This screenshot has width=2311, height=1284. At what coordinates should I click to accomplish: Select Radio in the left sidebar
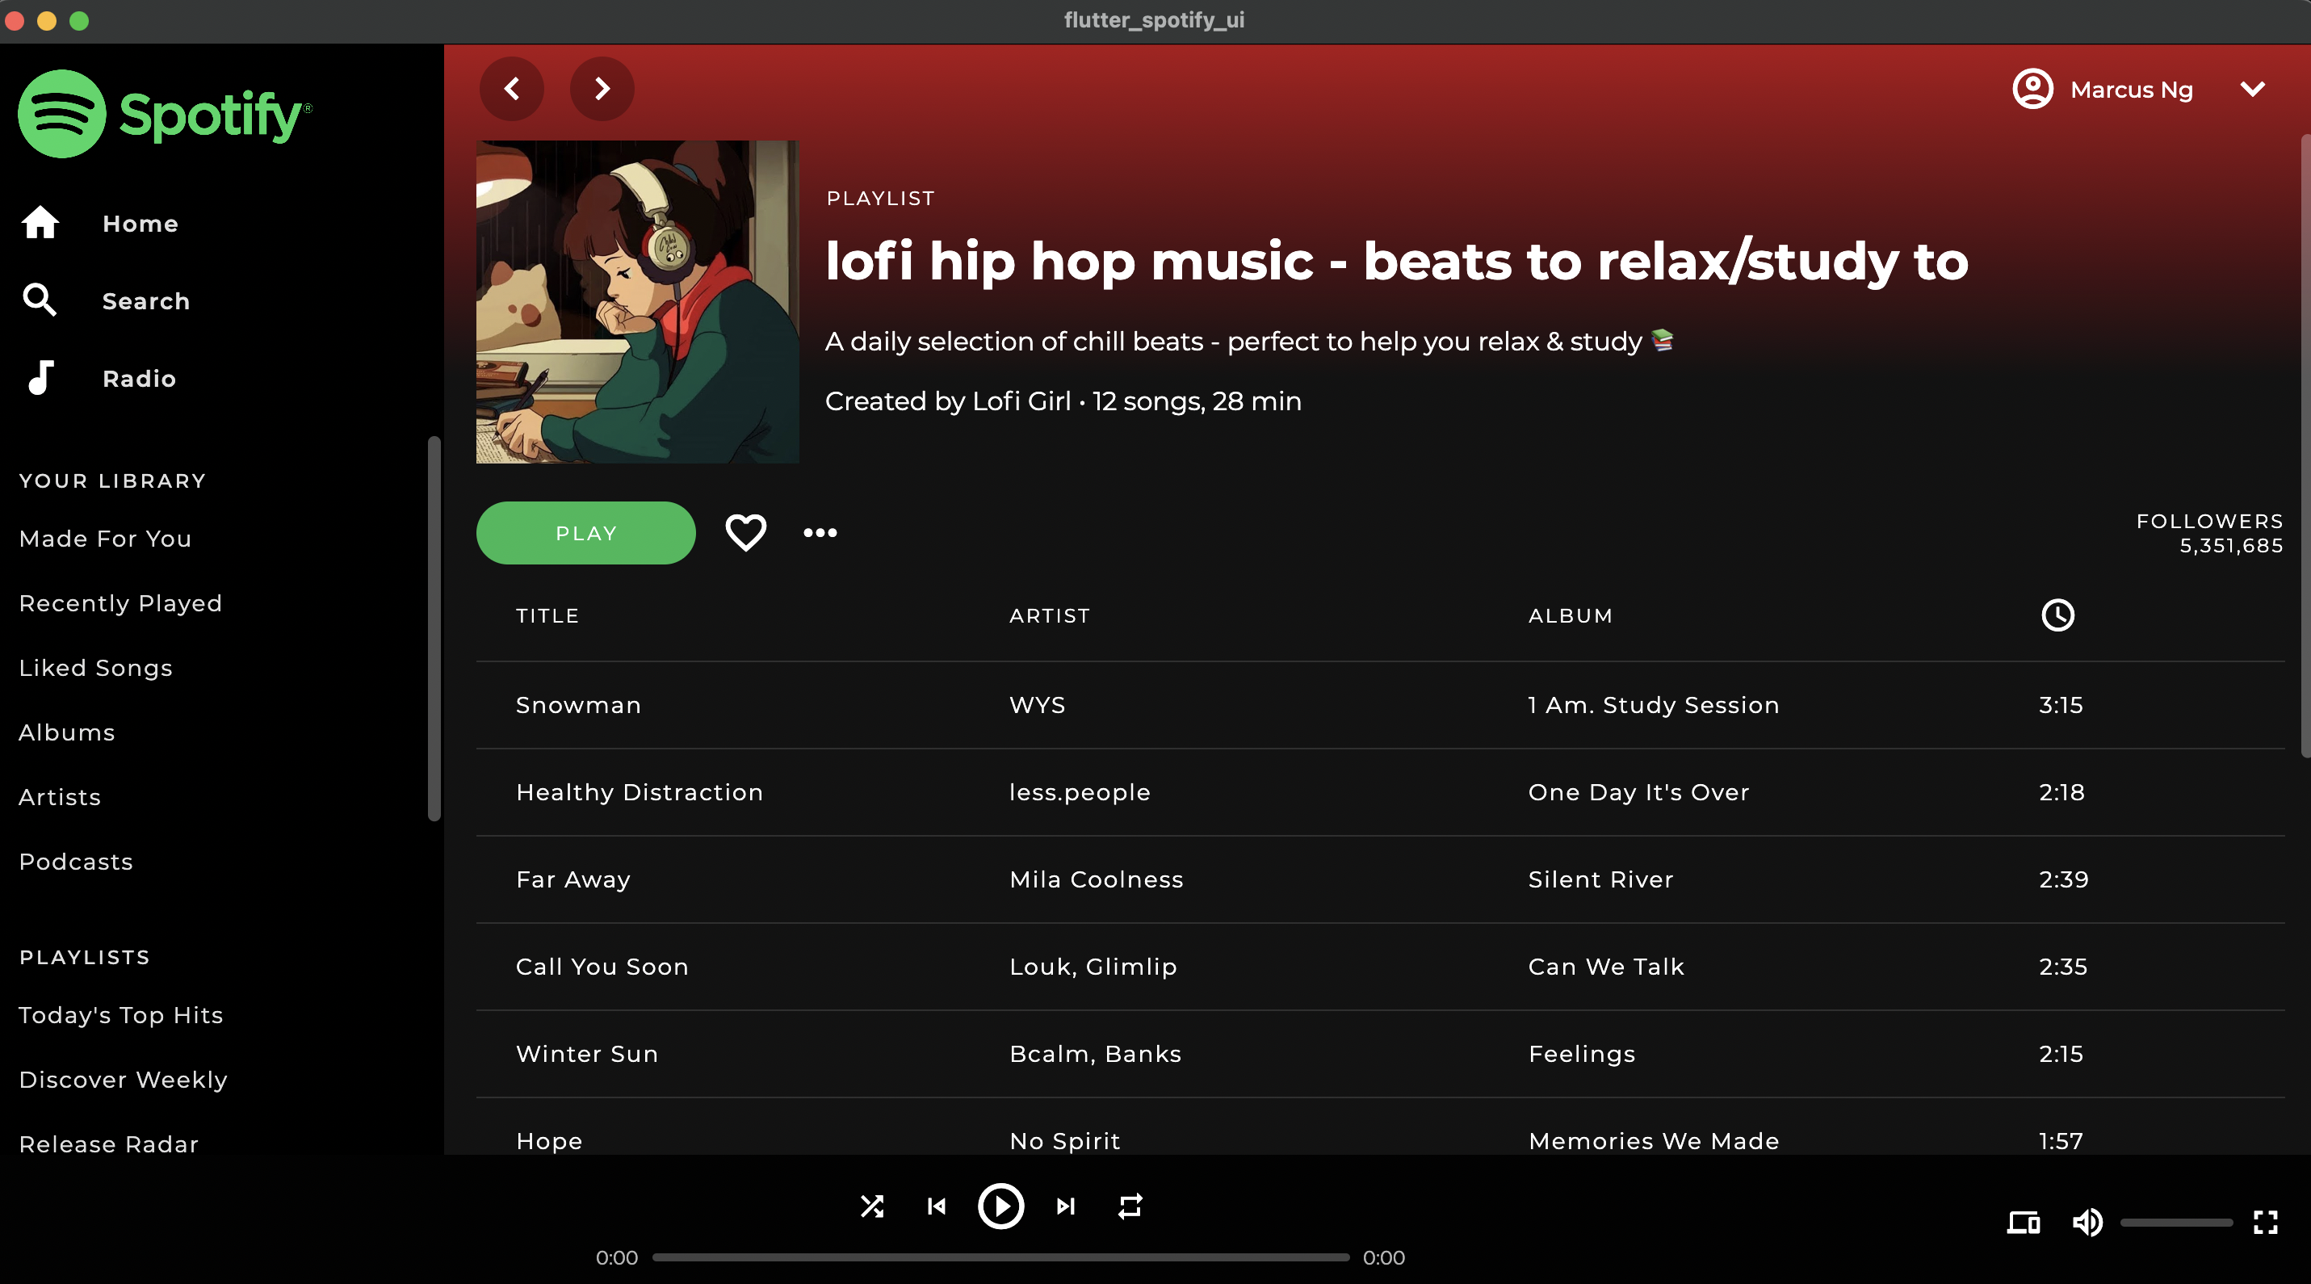pyautogui.click(x=138, y=378)
